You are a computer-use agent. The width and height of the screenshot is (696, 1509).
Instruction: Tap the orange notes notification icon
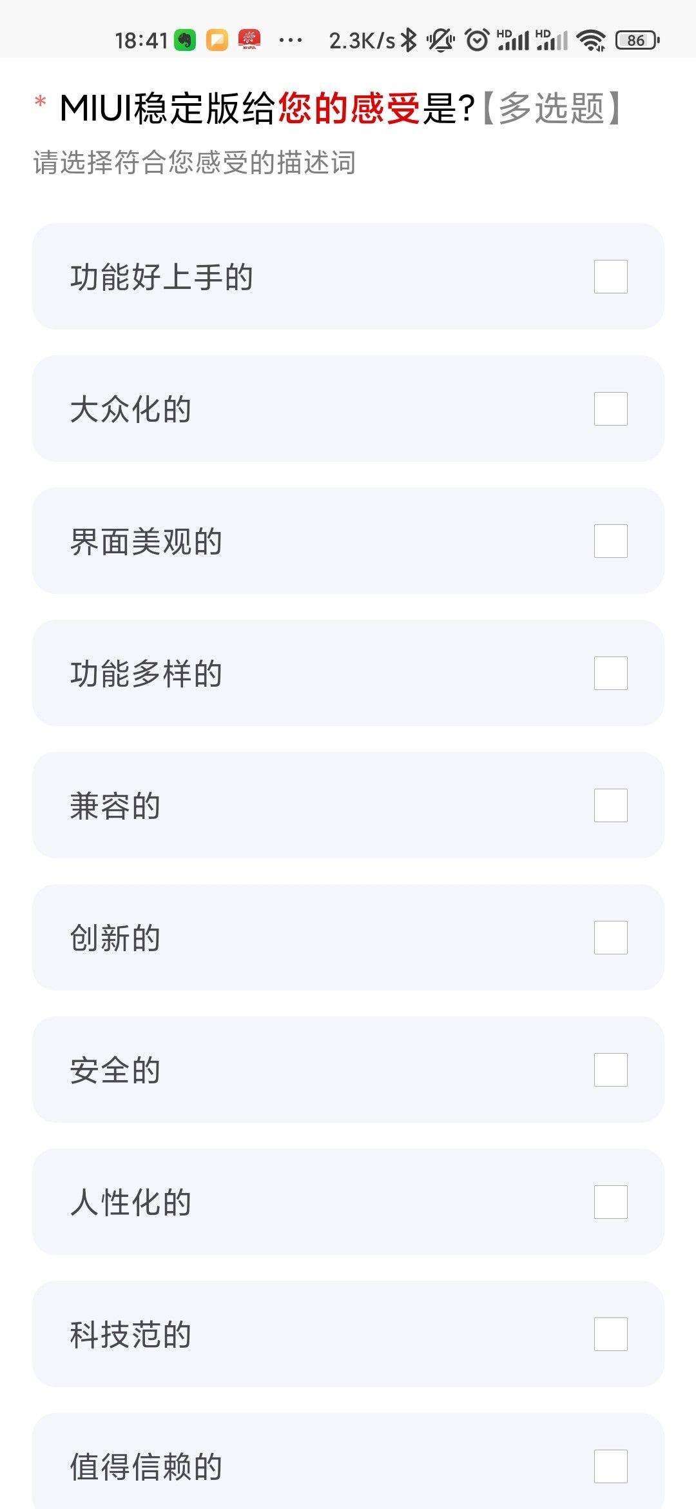pyautogui.click(x=217, y=40)
